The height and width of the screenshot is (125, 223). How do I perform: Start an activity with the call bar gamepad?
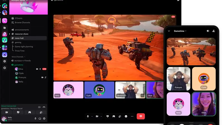point(114,116)
